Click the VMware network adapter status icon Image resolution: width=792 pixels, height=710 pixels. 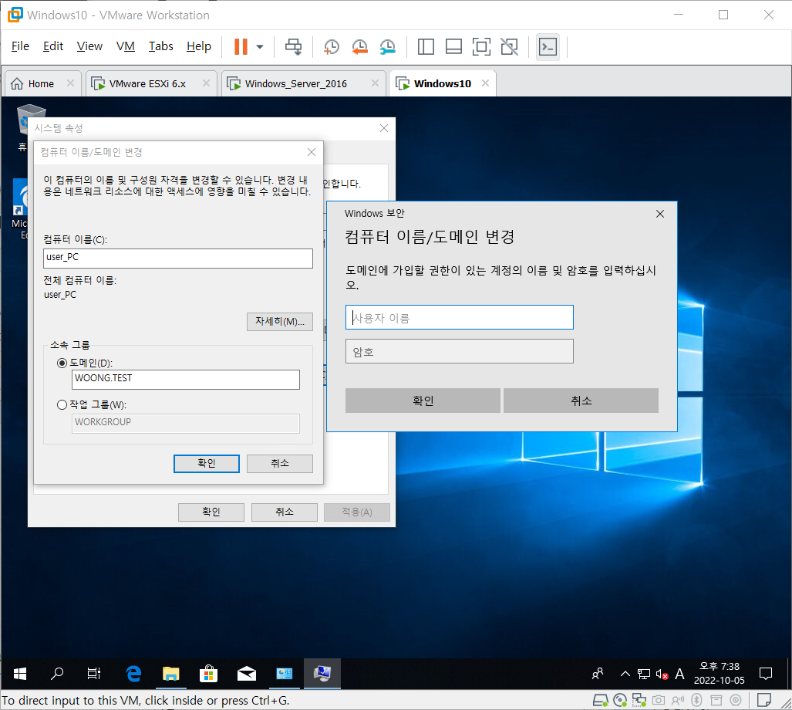(639, 701)
